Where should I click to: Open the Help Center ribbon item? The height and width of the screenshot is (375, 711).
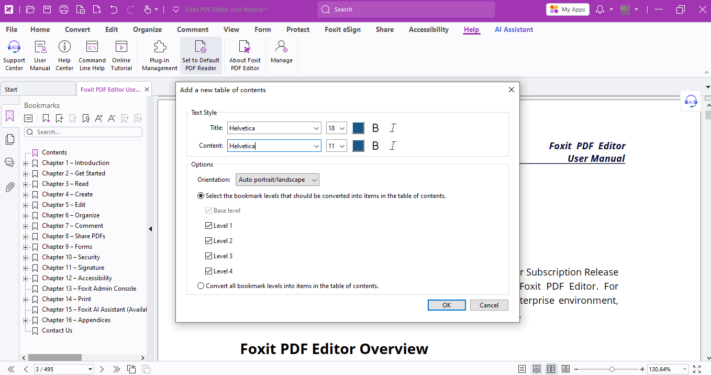click(64, 56)
